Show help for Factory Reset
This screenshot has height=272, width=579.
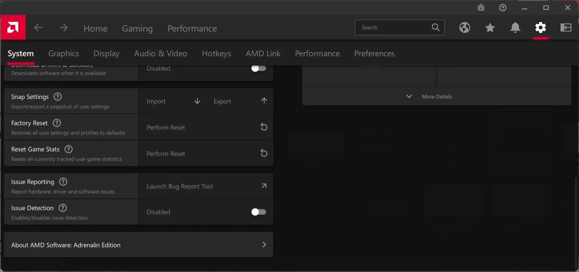(57, 123)
